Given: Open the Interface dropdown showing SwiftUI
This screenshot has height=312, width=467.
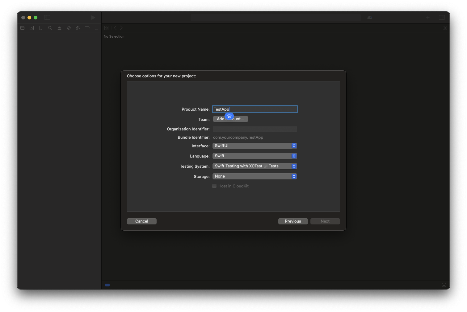Looking at the screenshot, I should (x=254, y=146).
